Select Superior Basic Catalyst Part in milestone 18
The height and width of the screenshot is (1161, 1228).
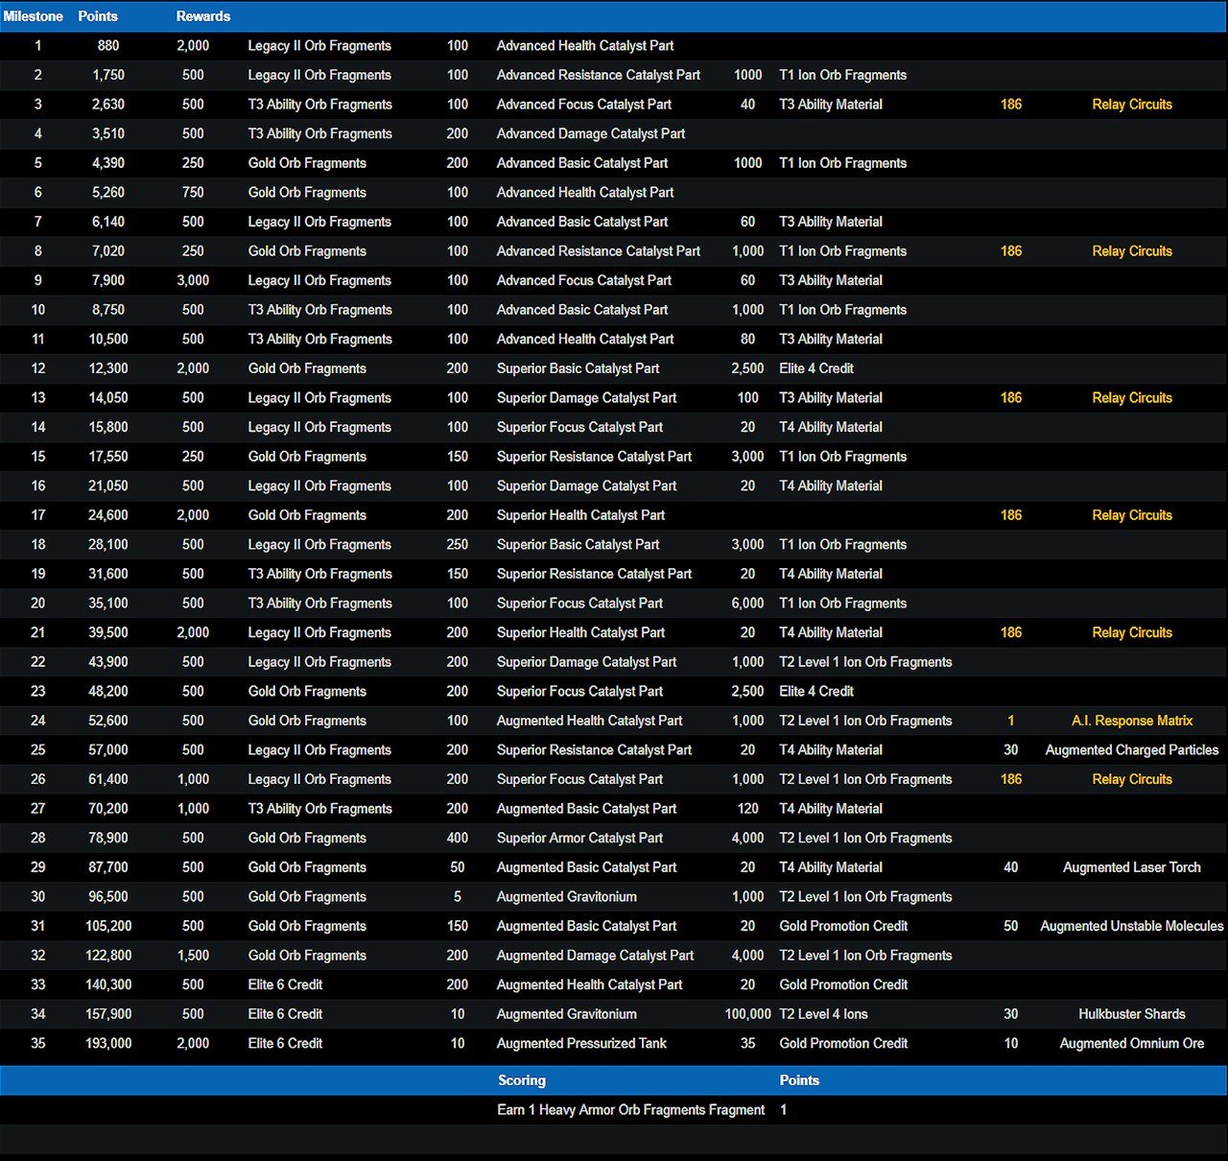[x=578, y=545]
